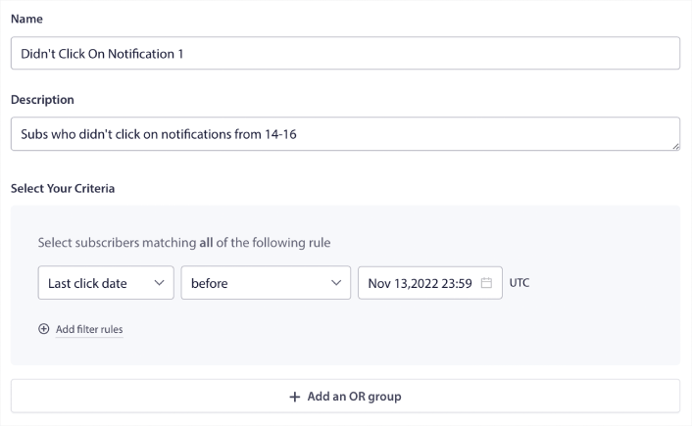Expand the chevron on Last click date selector
692x426 pixels.
click(x=160, y=284)
